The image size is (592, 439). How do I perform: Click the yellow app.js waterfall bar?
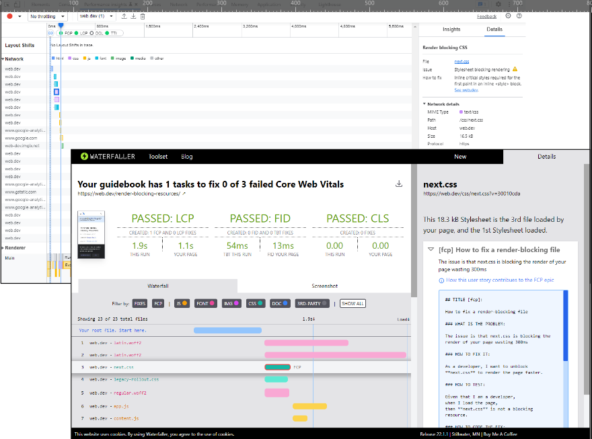[309, 407]
